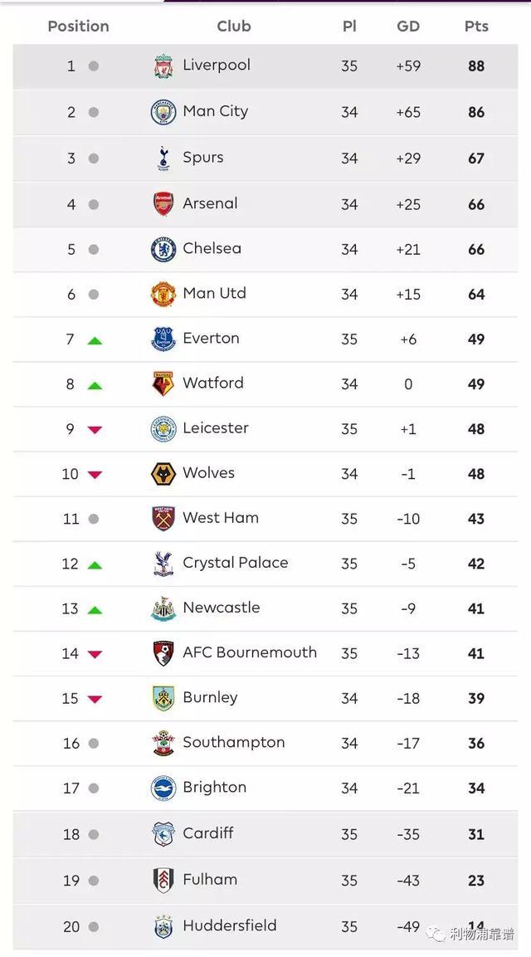Sort table by Pts column header
The height and width of the screenshot is (957, 531).
(x=476, y=27)
